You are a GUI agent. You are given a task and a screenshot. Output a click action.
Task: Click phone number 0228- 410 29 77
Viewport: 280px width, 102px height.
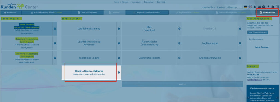pyautogui.click(x=255, y=75)
